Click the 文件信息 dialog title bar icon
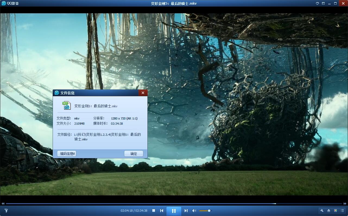The image size is (348, 216). pyautogui.click(x=57, y=93)
